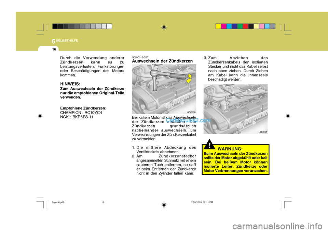Screen dimensions: 328x232
Task: Select the "HINWEIS:" heading
Action: click(70, 84)
